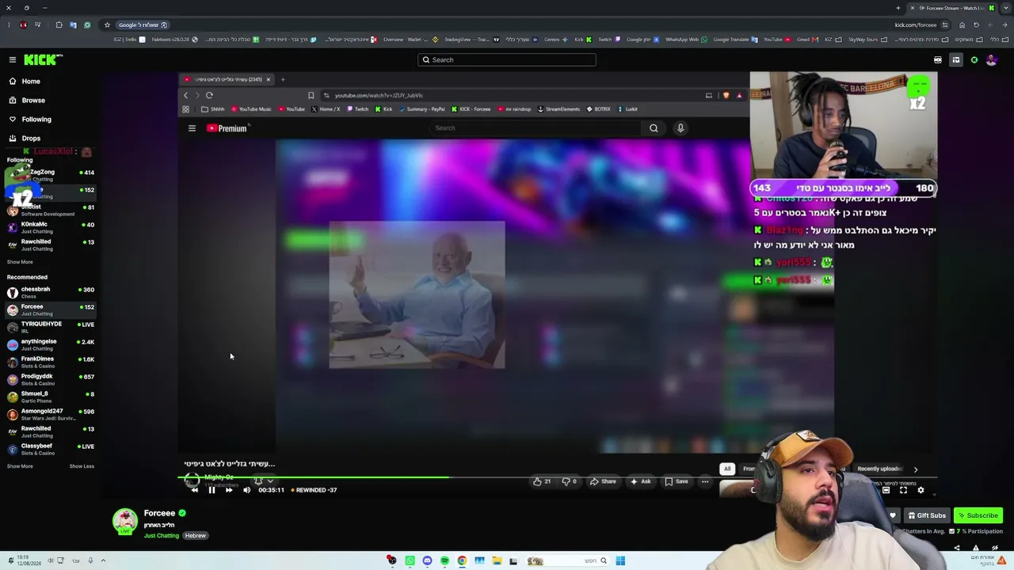Rewind the Kick stream
This screenshot has height=570, width=1014.
click(194, 490)
